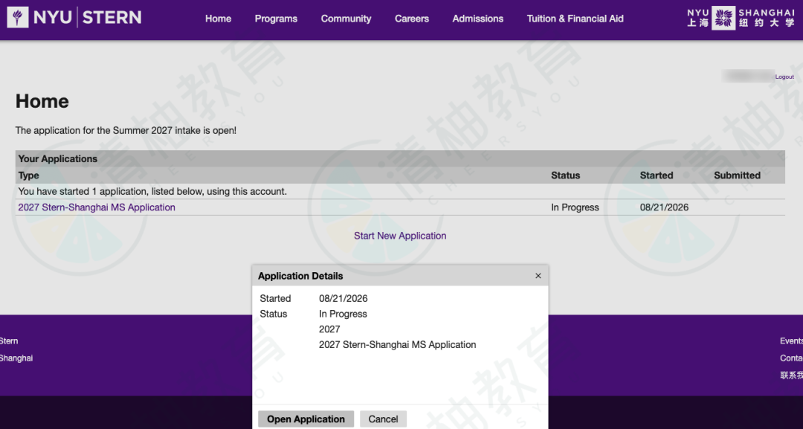Click the Events footer link
Viewport: 803px width, 429px height.
coord(791,341)
